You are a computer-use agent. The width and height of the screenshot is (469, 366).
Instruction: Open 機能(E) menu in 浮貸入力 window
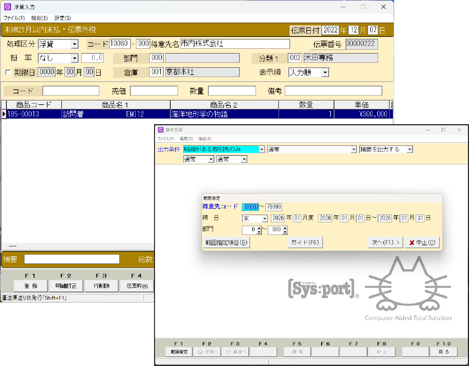point(39,18)
